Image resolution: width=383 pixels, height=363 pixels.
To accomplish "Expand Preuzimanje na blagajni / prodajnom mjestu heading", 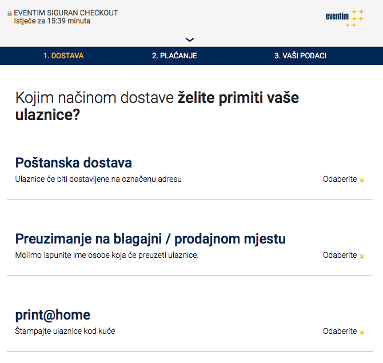I will 150,238.
